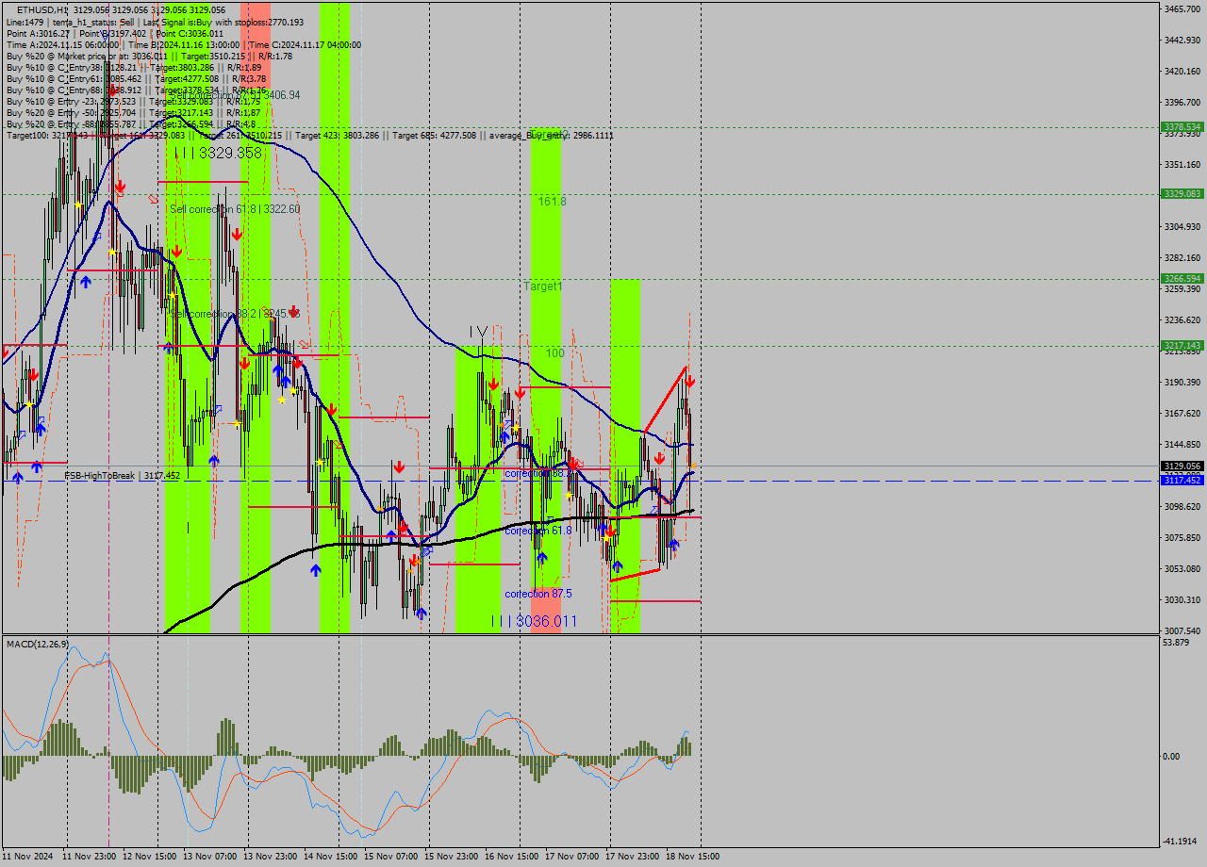Screen dimensions: 1207x867
Task: Click the 3053.080 price scale value
Action: point(1182,568)
